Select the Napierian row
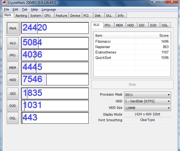This screenshot has width=180, height=151. coord(132,47)
